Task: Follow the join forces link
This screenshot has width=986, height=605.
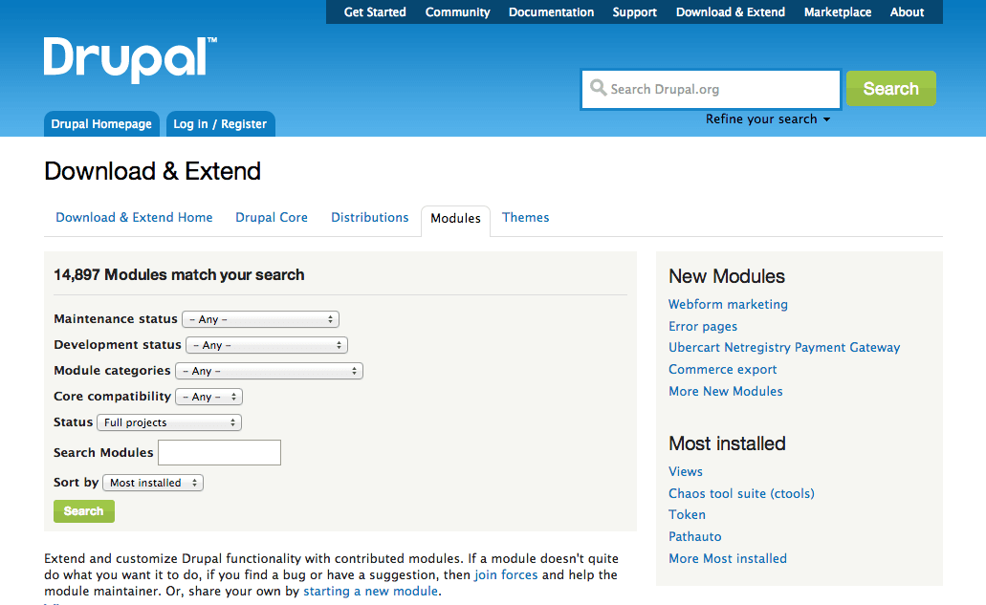Action: (x=506, y=574)
